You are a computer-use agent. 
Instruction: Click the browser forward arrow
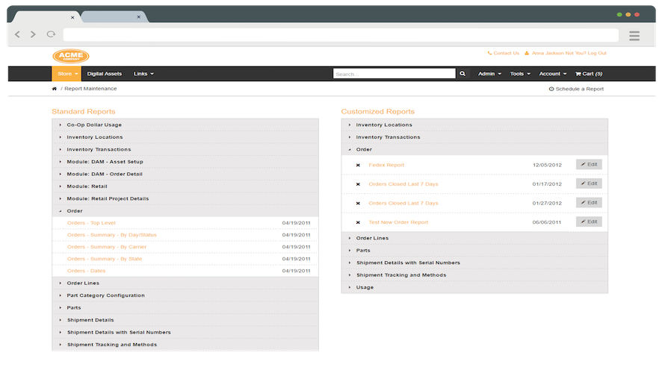click(33, 34)
